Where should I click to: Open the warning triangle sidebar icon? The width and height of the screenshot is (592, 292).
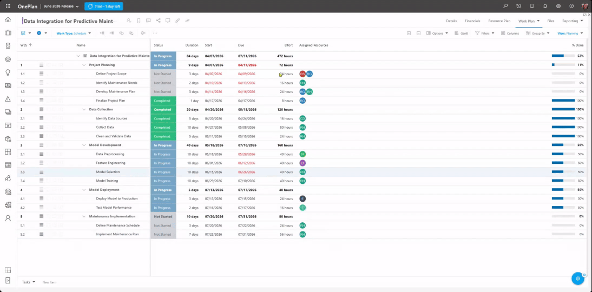tap(8, 99)
